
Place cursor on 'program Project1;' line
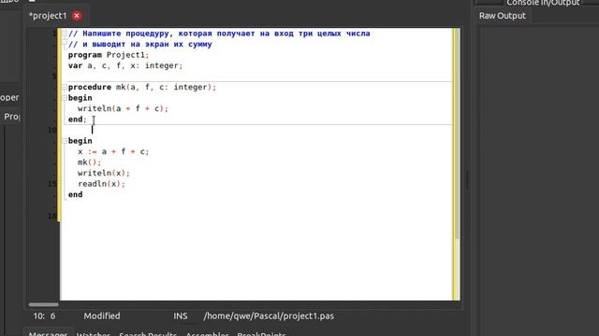tap(109, 55)
